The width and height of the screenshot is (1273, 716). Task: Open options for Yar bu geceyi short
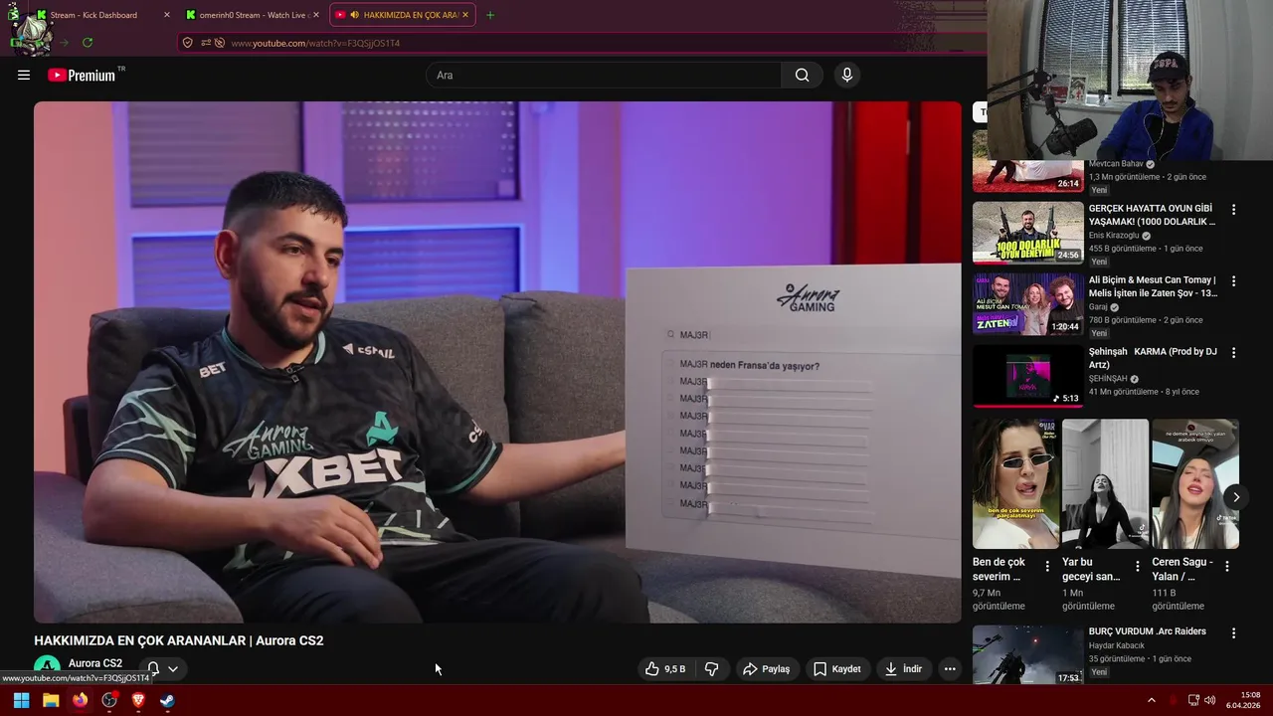1138,566
